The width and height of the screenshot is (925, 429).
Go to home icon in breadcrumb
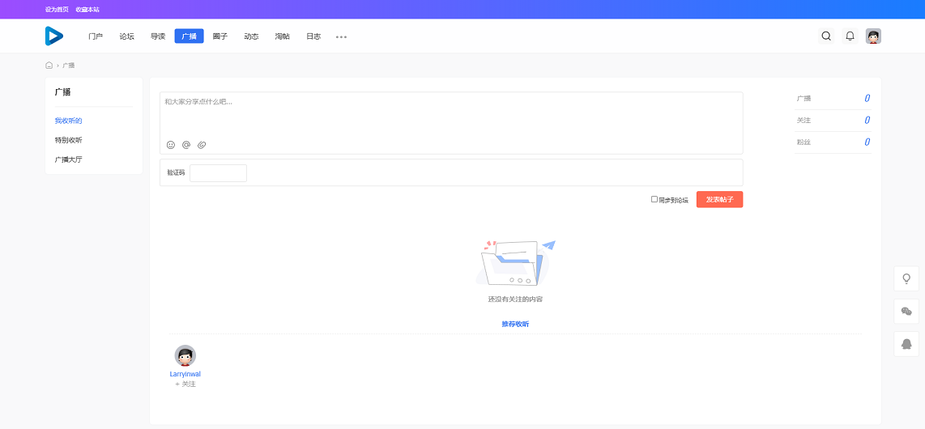click(49, 65)
